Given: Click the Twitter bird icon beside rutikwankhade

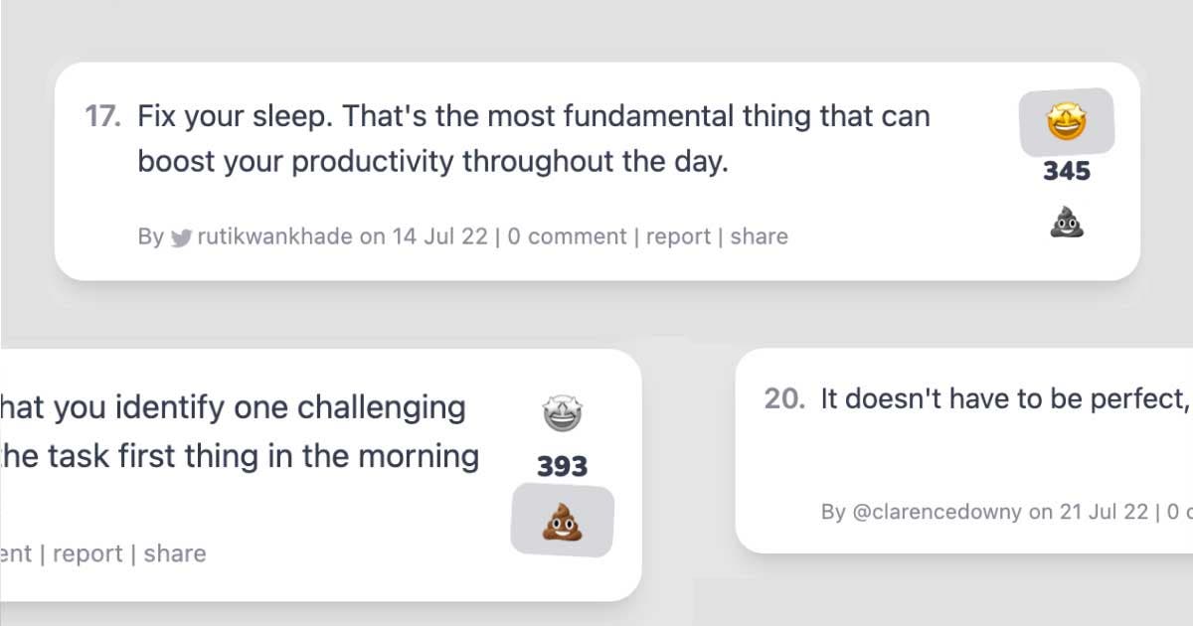Looking at the screenshot, I should click(x=181, y=237).
